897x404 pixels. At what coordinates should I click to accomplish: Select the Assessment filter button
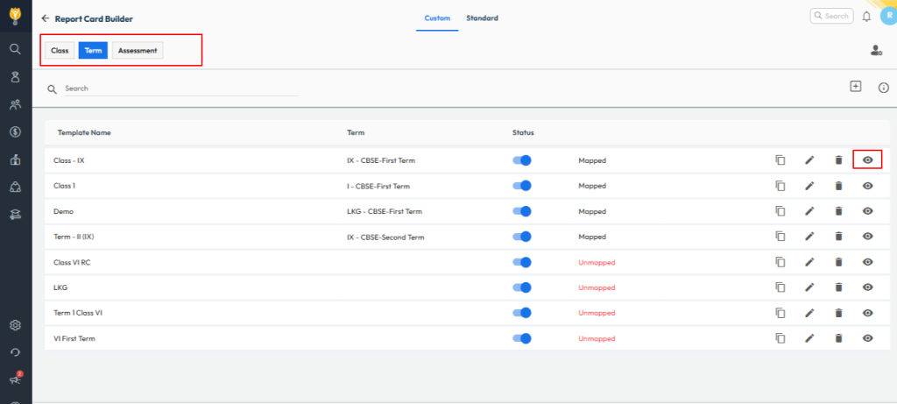(x=138, y=51)
